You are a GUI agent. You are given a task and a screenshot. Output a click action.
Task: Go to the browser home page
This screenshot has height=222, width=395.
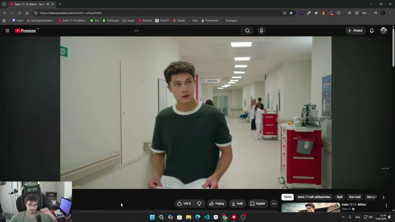pyautogui.click(x=27, y=13)
